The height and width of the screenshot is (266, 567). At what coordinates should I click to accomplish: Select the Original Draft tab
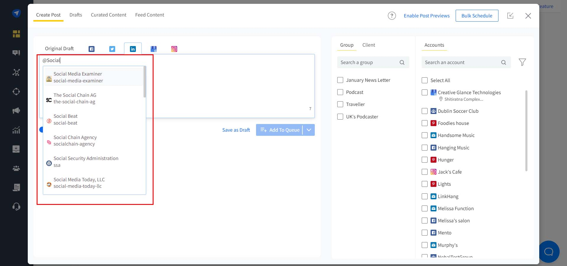59,48
